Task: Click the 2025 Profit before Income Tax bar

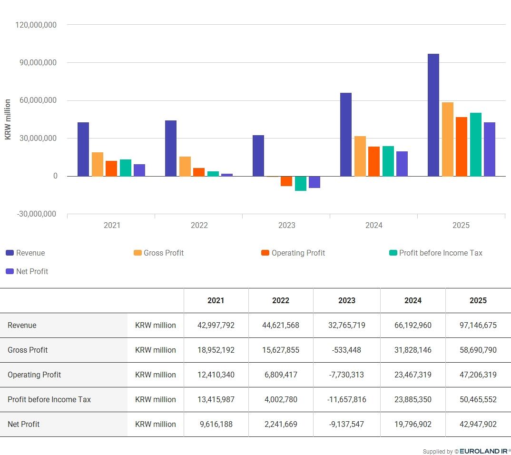Action: click(475, 145)
